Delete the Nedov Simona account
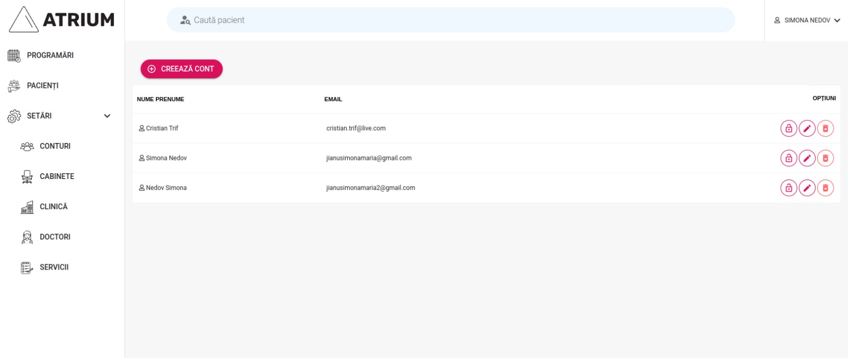The height and width of the screenshot is (358, 848). [x=825, y=188]
